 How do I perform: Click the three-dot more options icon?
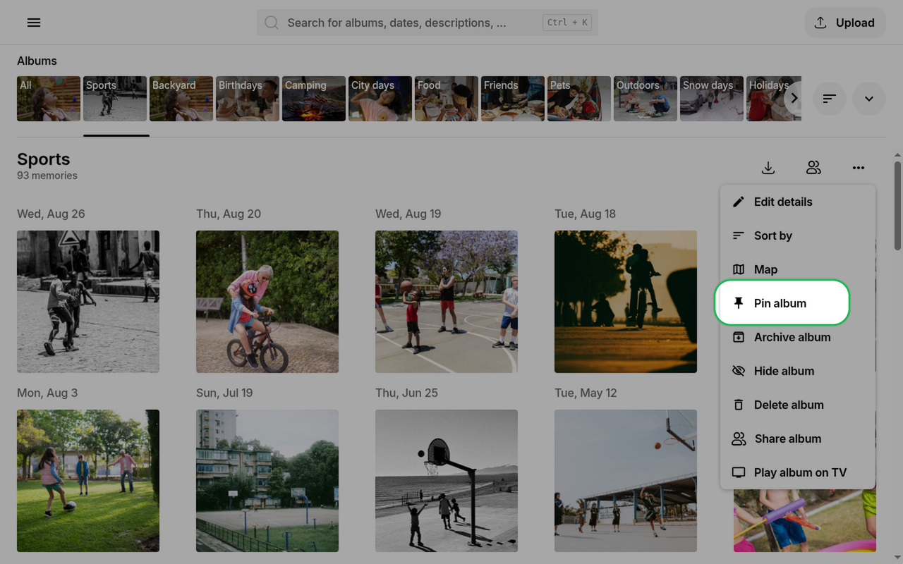click(x=859, y=168)
